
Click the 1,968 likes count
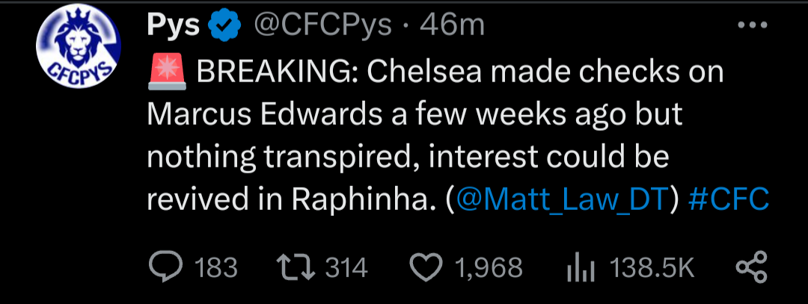[x=489, y=268]
